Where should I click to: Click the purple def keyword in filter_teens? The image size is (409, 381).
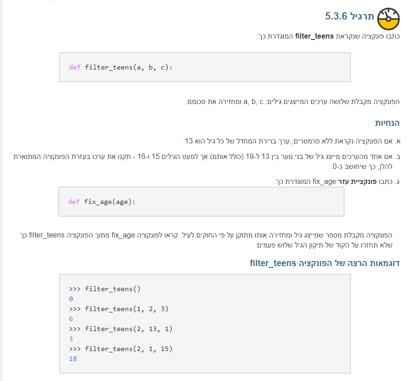click(74, 67)
